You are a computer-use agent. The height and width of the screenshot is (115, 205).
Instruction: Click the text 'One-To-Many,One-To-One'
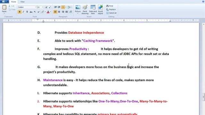coord(118,101)
